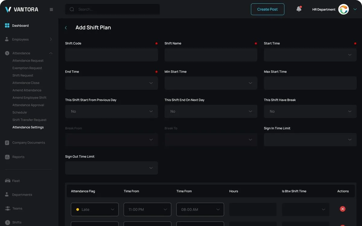362x226 pixels.
Task: Go to Attendance Approval page
Action: click(x=28, y=105)
